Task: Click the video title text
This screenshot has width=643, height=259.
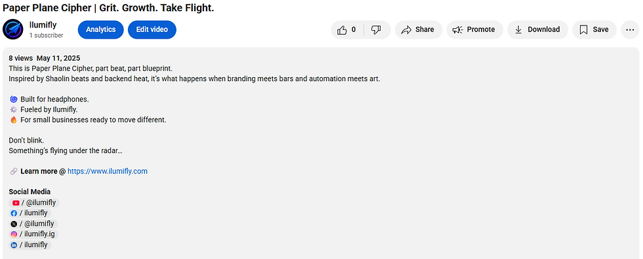Action: click(108, 8)
